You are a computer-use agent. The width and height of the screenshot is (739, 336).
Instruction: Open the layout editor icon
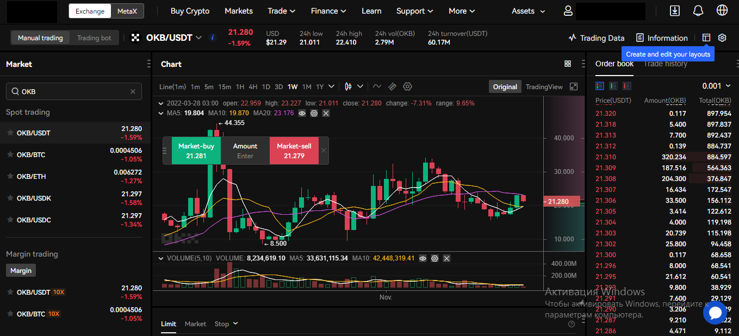(x=706, y=38)
